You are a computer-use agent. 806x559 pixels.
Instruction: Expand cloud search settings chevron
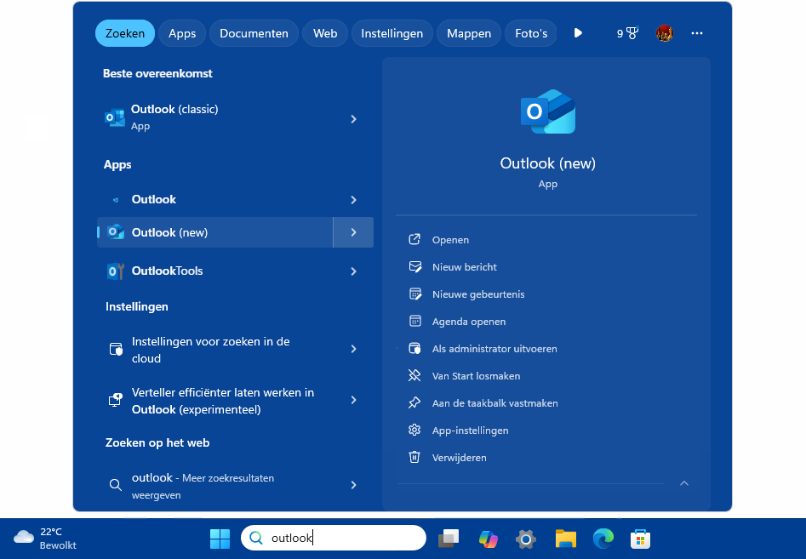point(354,349)
